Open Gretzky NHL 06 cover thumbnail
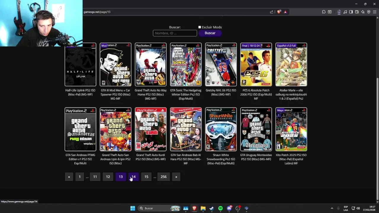Viewport: 379px width, 213px height. [x=221, y=64]
